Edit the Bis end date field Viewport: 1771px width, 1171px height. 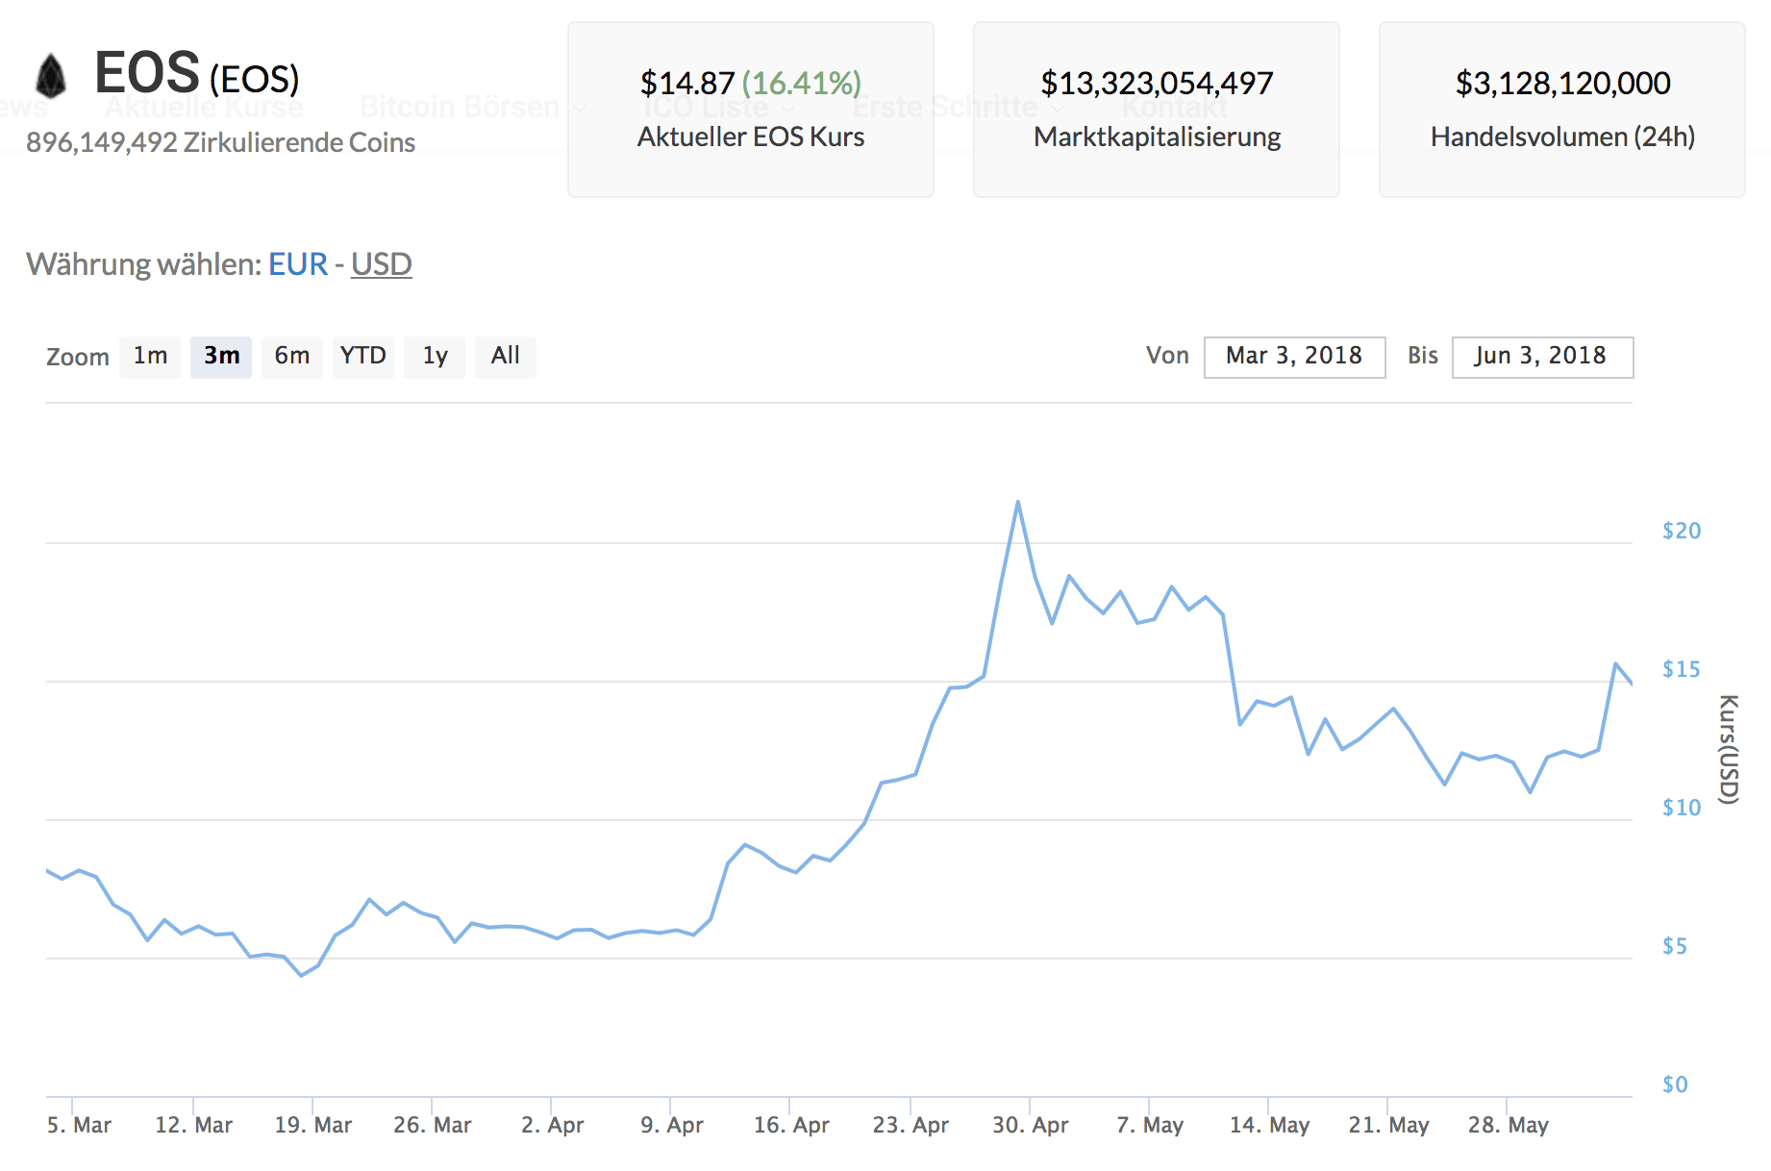[1542, 357]
